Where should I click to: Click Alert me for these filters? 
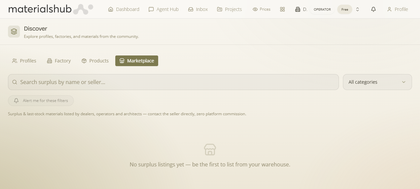(41, 101)
